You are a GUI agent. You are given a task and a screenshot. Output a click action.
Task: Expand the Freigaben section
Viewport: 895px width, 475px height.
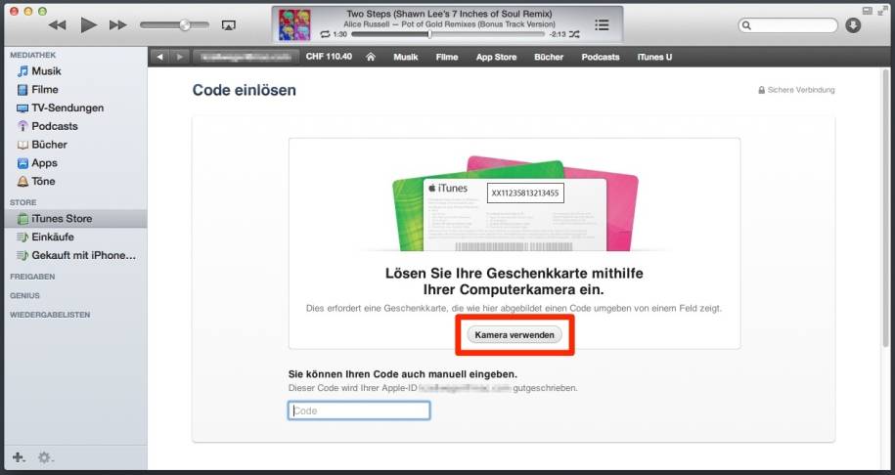click(x=32, y=277)
